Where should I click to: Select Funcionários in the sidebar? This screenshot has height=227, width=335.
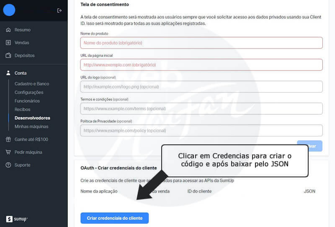coord(27,101)
